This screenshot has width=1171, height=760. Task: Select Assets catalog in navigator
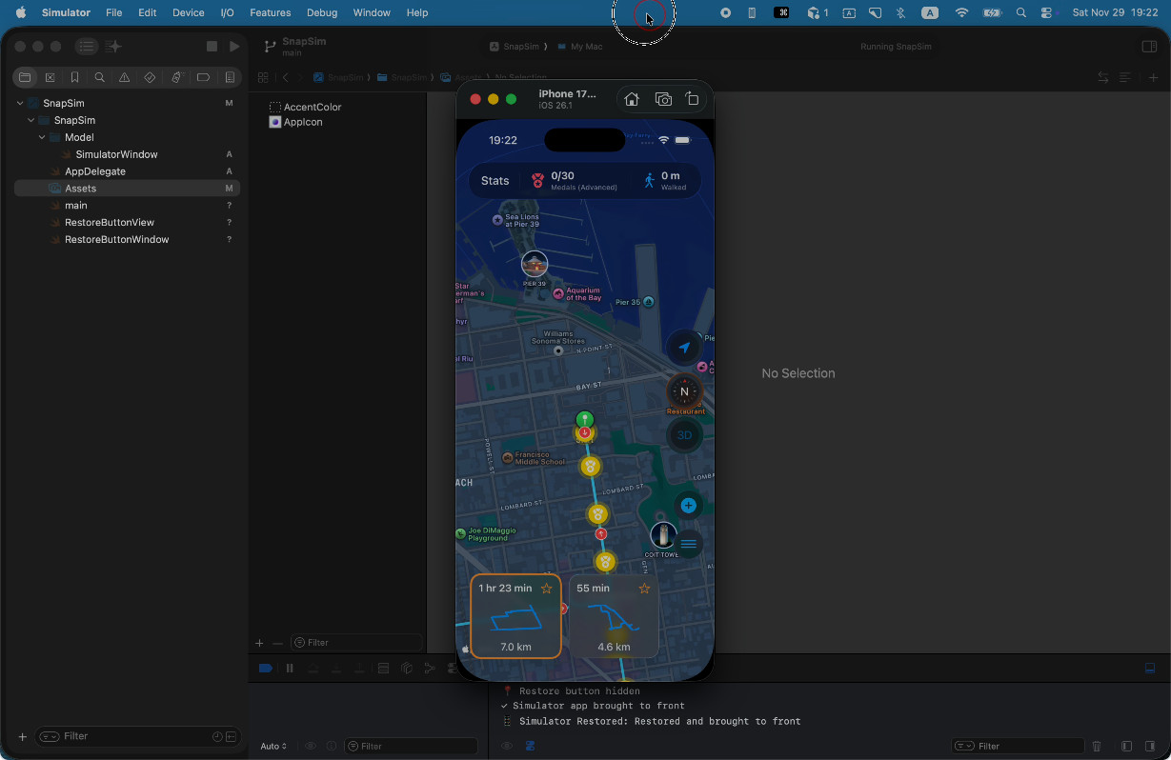coord(80,189)
